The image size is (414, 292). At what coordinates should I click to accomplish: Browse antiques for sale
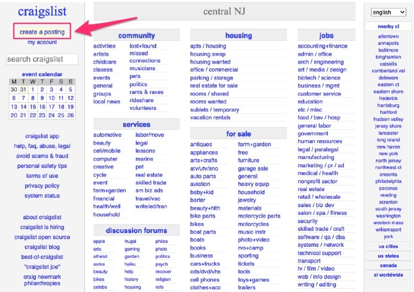click(x=201, y=145)
